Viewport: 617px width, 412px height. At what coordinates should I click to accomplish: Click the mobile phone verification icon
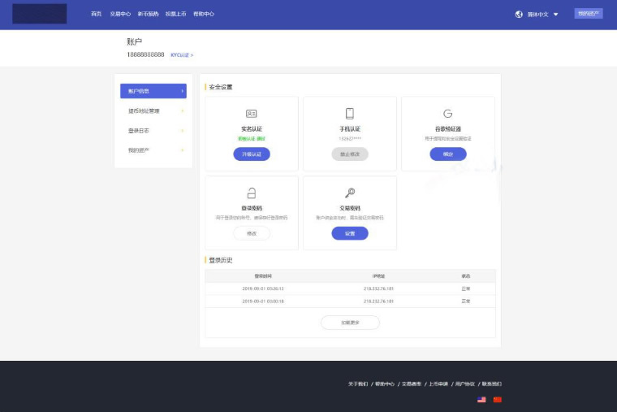point(350,114)
